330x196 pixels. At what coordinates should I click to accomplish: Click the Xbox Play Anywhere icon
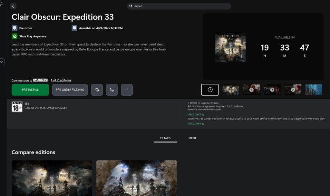click(x=15, y=36)
